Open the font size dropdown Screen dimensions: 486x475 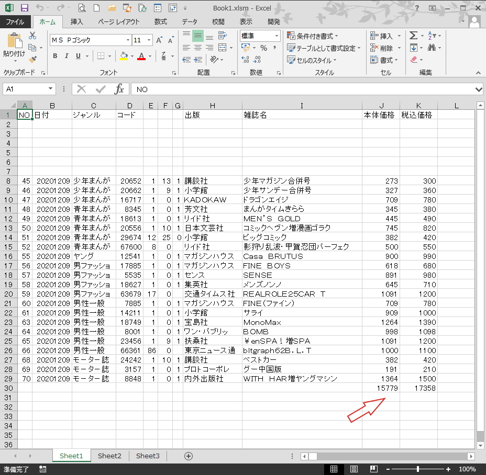click(x=149, y=40)
